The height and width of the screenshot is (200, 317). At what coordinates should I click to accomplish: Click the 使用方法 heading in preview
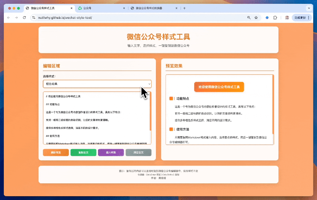(183, 129)
